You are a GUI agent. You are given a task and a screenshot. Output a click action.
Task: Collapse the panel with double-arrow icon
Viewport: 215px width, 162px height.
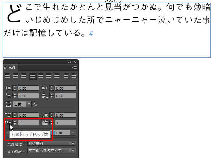click(69, 62)
